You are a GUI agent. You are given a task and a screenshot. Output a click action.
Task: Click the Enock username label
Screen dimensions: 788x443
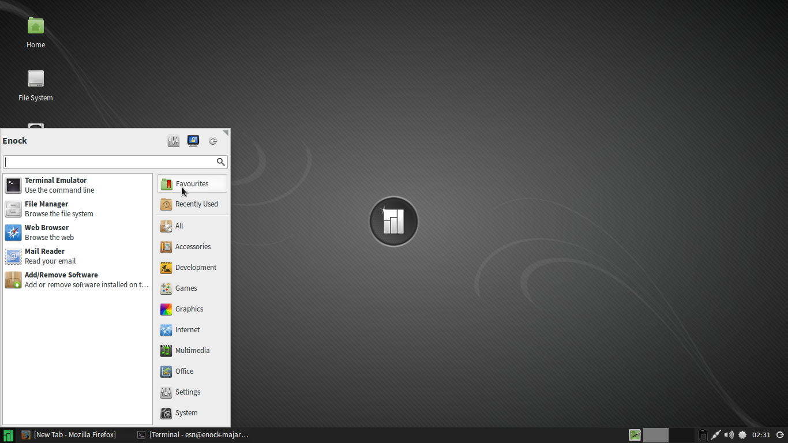click(x=15, y=141)
